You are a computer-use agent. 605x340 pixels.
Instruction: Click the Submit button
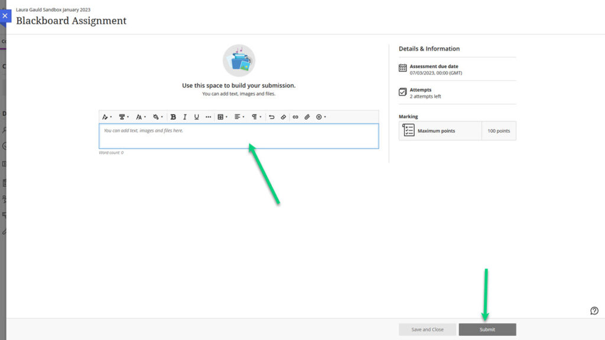(487, 329)
